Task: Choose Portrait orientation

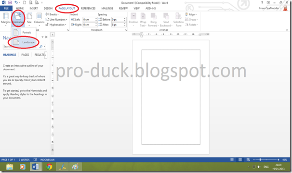Action: 23,32
